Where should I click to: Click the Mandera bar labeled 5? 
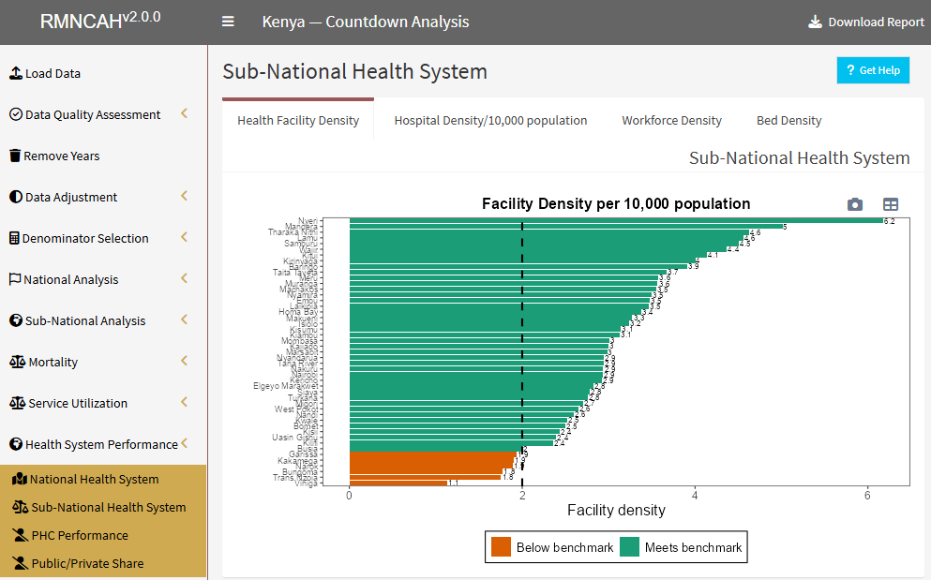point(566,226)
